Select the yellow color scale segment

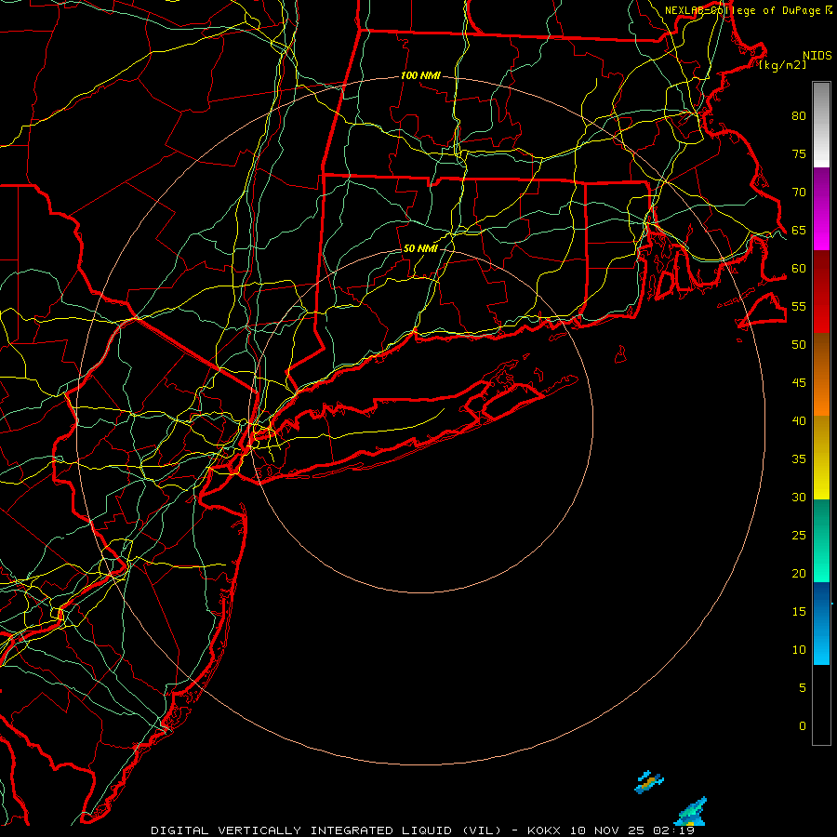821,458
